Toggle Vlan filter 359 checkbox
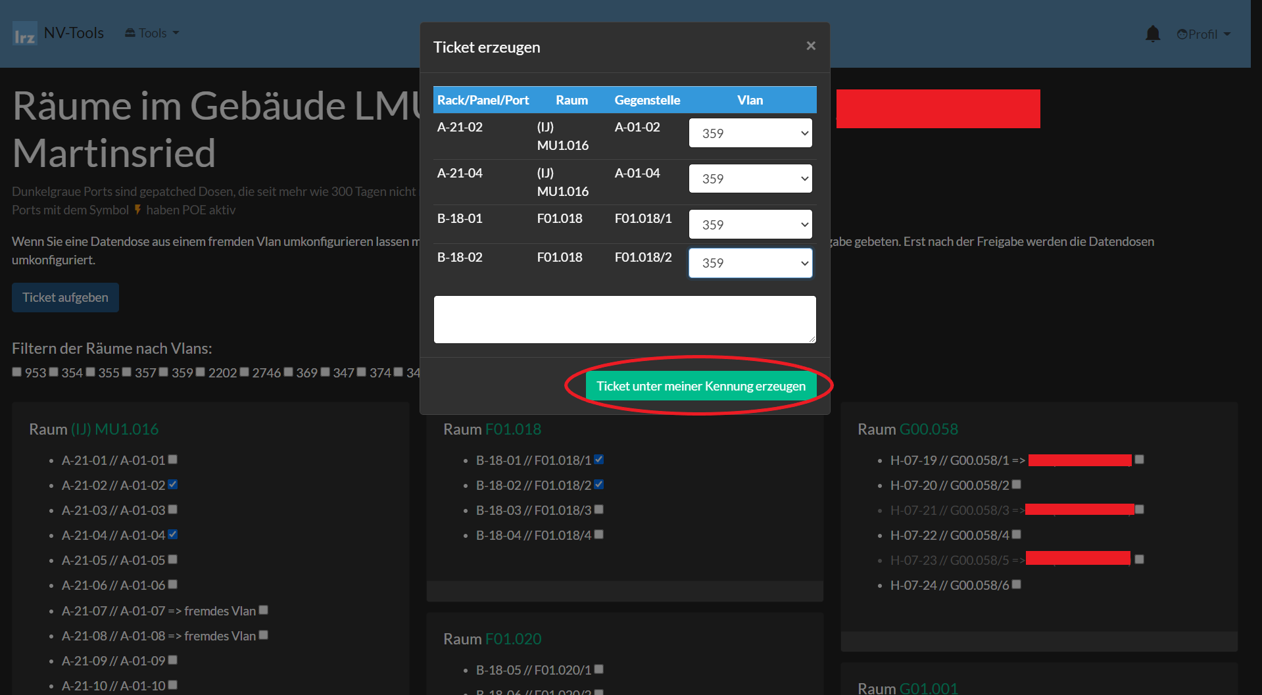Viewport: 1262px width, 695px height. (164, 372)
